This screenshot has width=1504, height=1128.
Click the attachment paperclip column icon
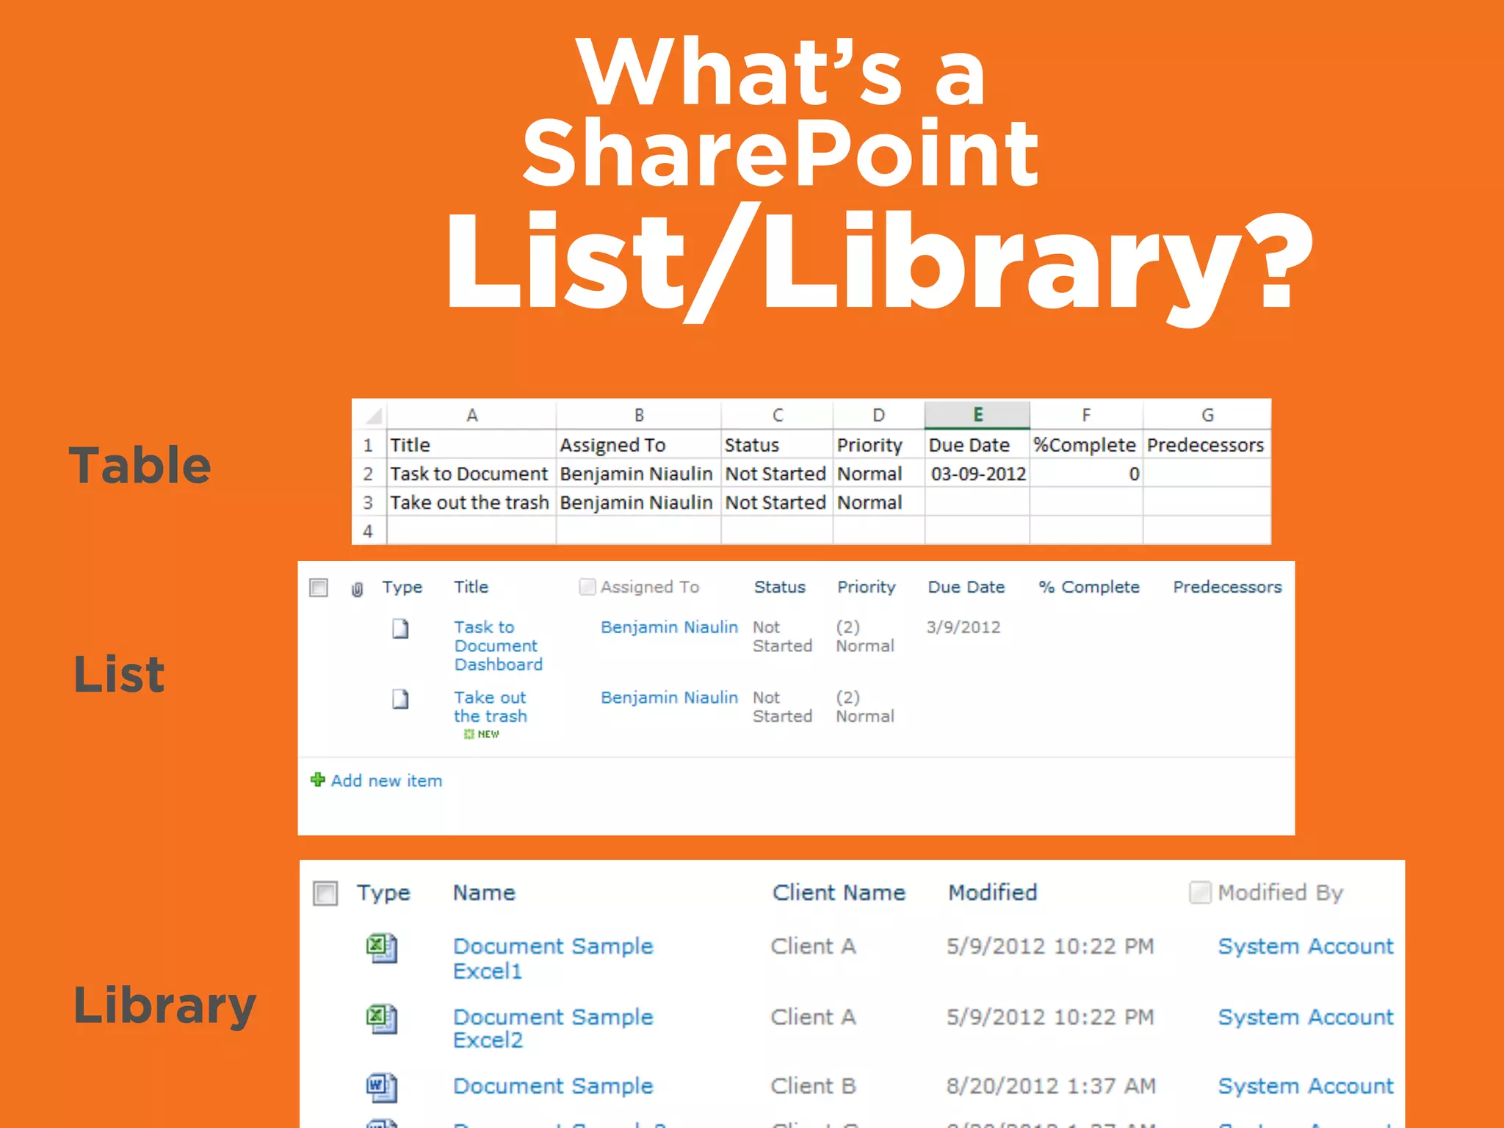point(357,589)
